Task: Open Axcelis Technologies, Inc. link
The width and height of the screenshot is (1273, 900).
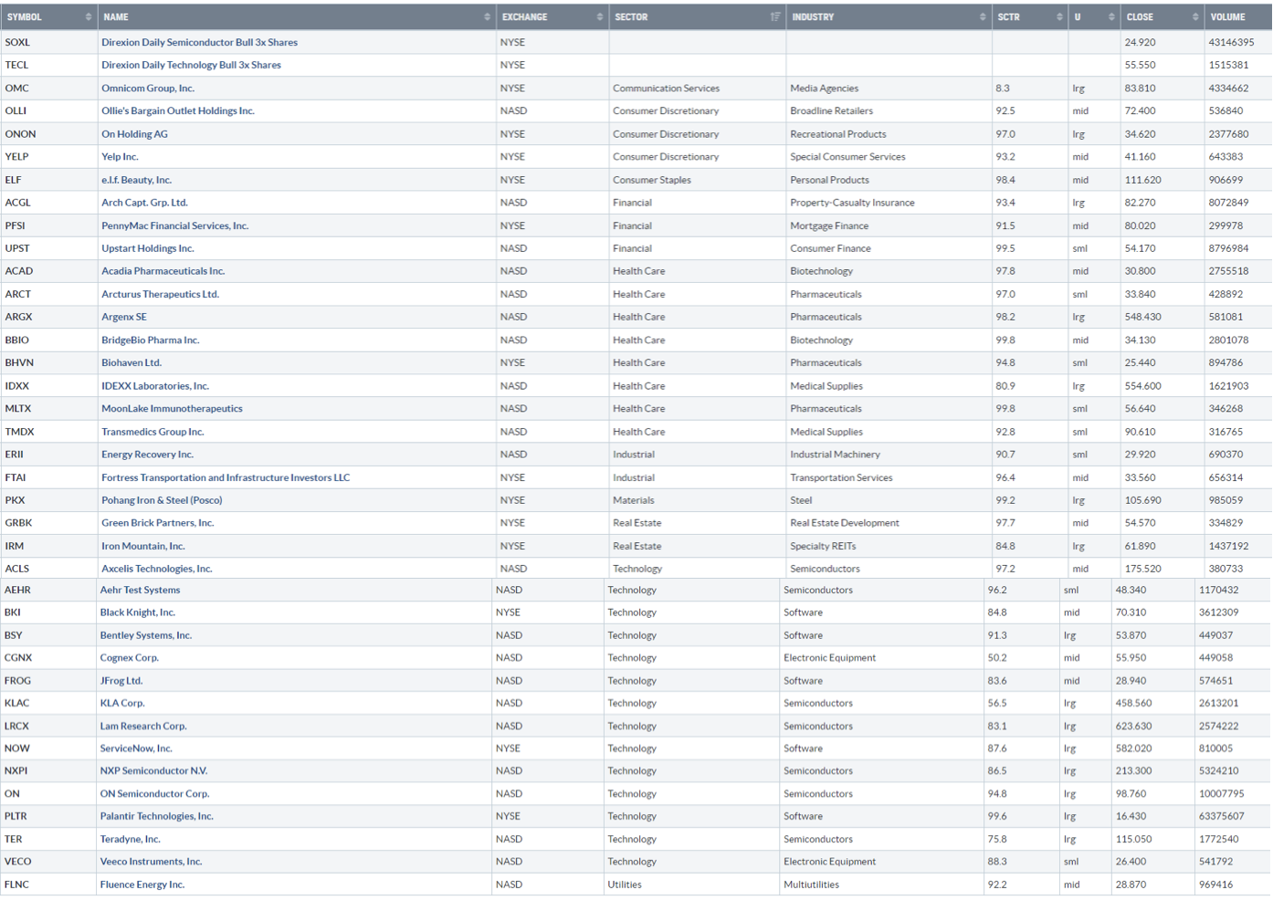Action: [157, 569]
